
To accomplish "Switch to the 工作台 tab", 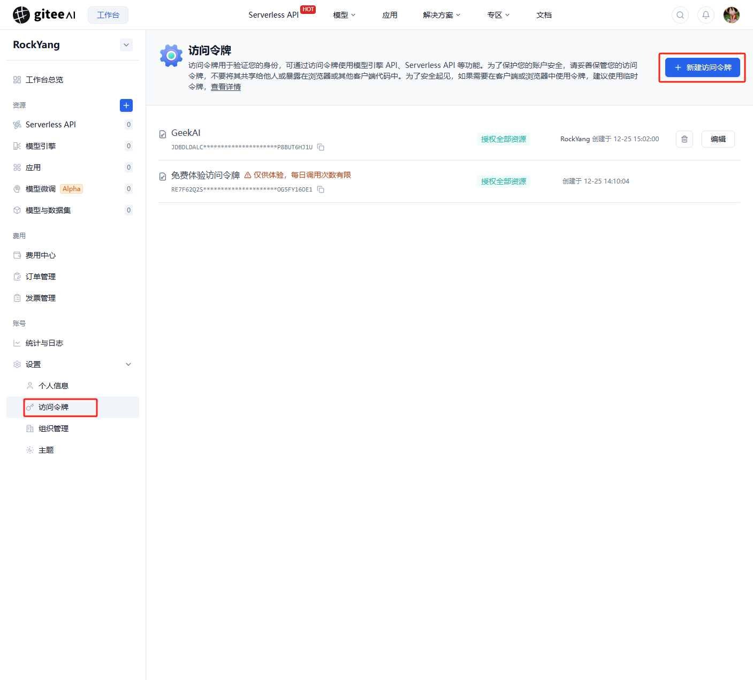I will click(108, 15).
